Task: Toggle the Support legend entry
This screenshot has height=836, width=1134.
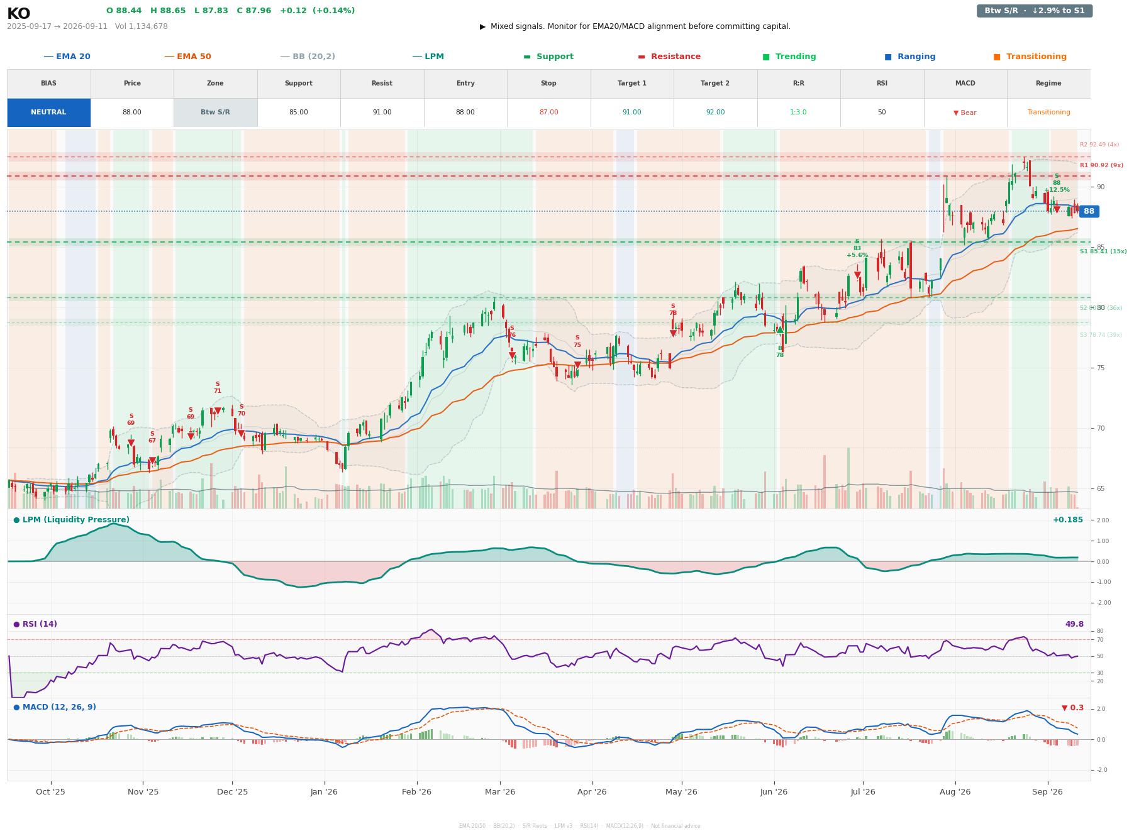Action: [548, 57]
